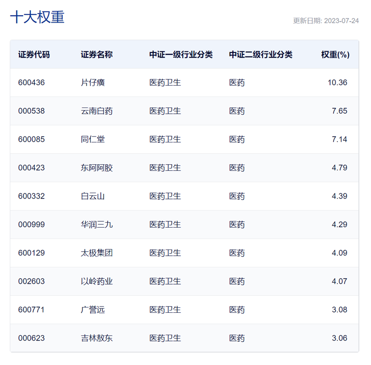The height and width of the screenshot is (365, 371).
Task: Select stock code 002603
Action: 31,281
